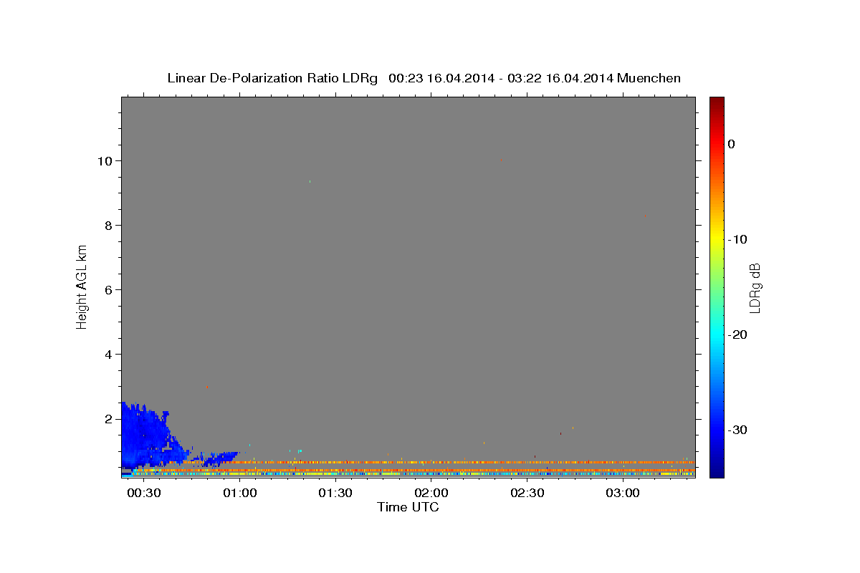
Task: Click the height tick label '2'
Action: pyautogui.click(x=107, y=418)
